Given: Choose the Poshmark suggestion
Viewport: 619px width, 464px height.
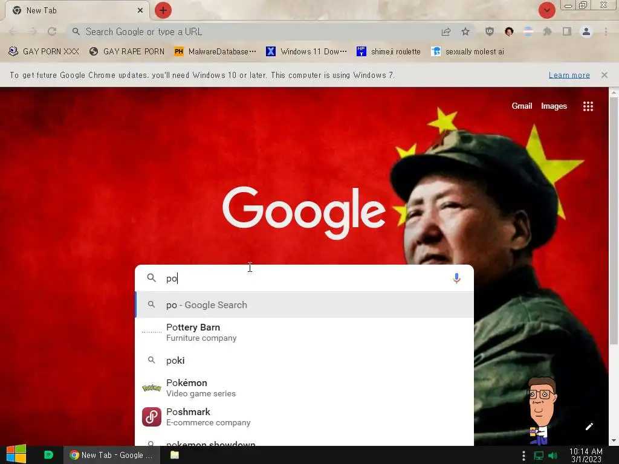Looking at the screenshot, I should click(x=304, y=417).
